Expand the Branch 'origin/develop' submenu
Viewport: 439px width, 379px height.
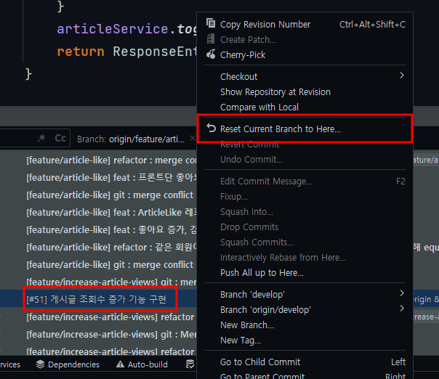402,309
